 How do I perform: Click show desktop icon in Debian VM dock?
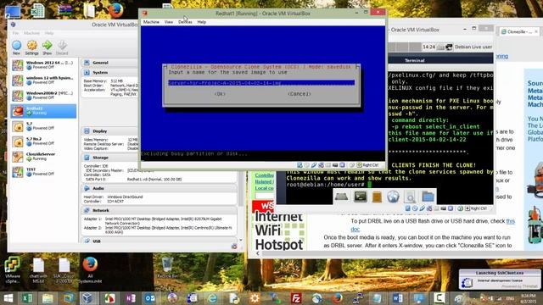pyautogui.click(x=341, y=197)
